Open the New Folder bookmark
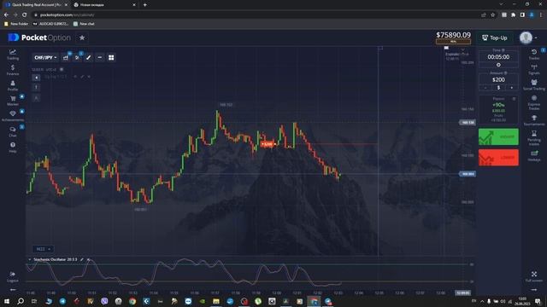 pyautogui.click(x=16, y=24)
